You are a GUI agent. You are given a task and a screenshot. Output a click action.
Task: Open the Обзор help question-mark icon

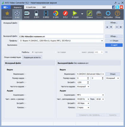[117, 14]
